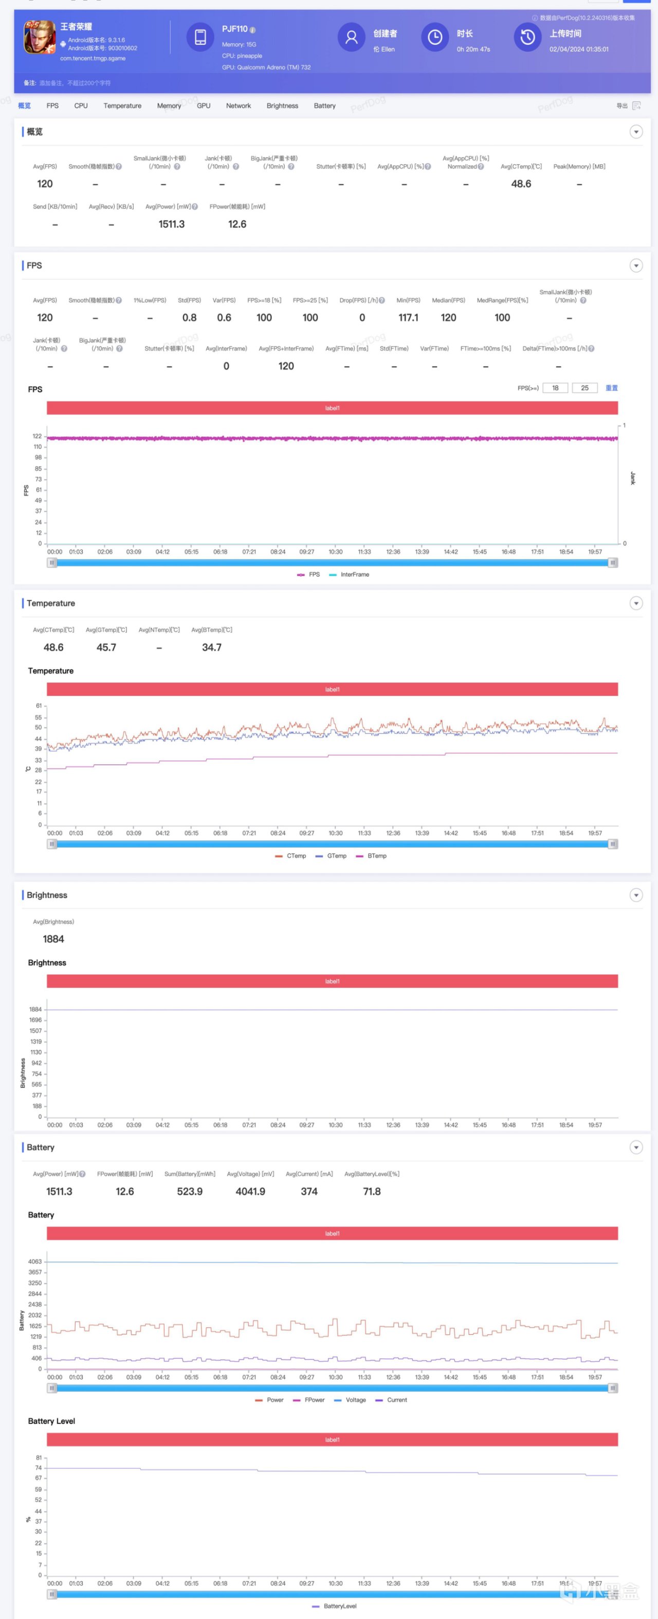Click the upload time history icon

527,37
